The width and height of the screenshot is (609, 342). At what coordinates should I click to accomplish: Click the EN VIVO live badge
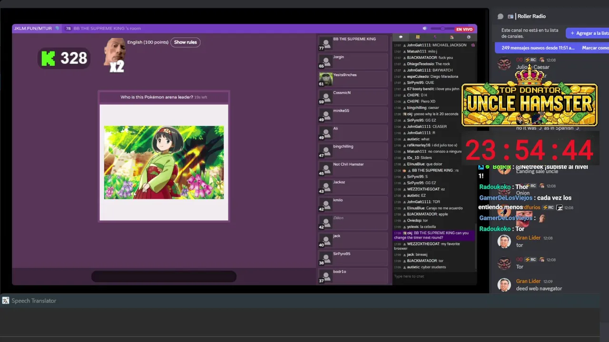[x=464, y=29]
